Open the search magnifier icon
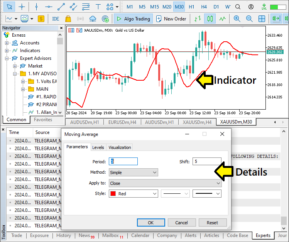This screenshot has height=242, width=289. coord(238,7)
